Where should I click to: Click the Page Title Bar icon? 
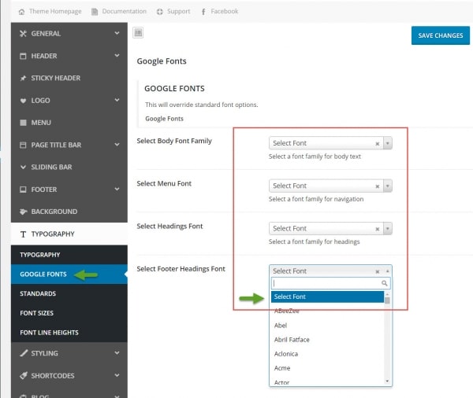[x=23, y=145]
